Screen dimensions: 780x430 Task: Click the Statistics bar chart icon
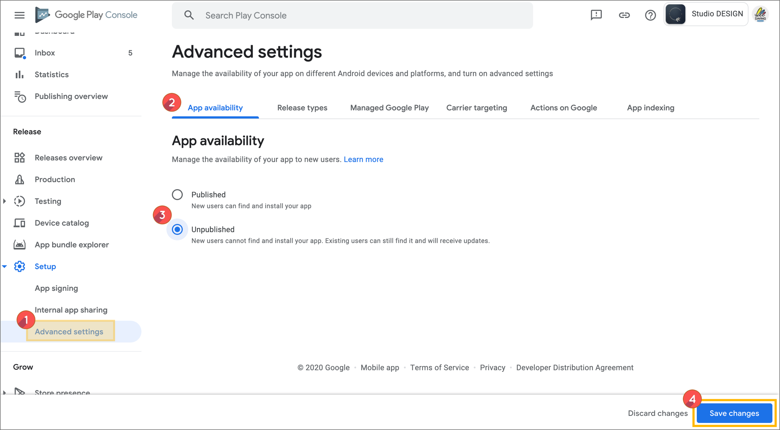(x=20, y=74)
